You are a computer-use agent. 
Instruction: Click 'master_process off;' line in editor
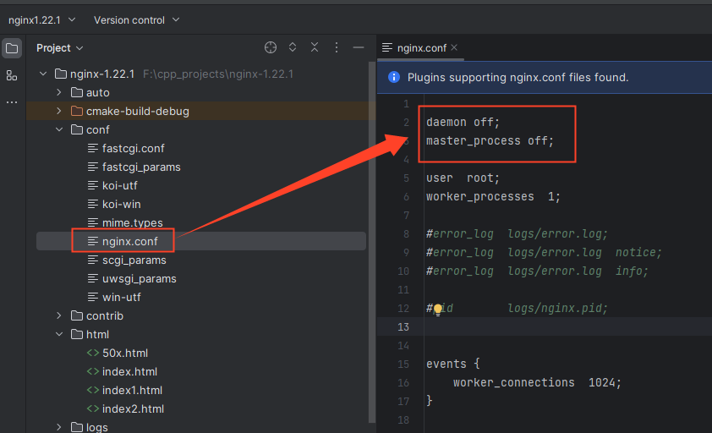[490, 141]
